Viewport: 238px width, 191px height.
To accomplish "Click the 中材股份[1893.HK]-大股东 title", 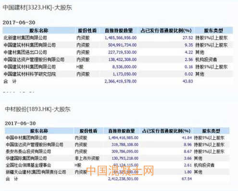I will point(38,109).
